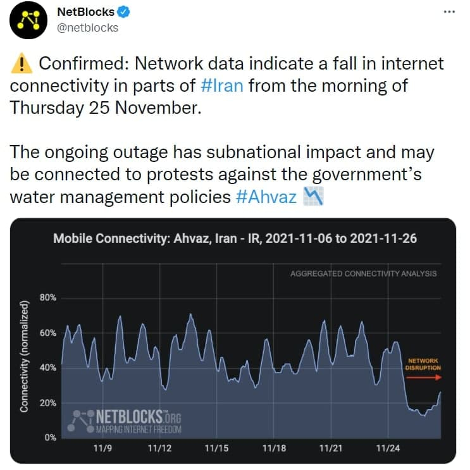470x470 pixels.
Task: Click the 11/18 date axis label
Action: point(273,448)
